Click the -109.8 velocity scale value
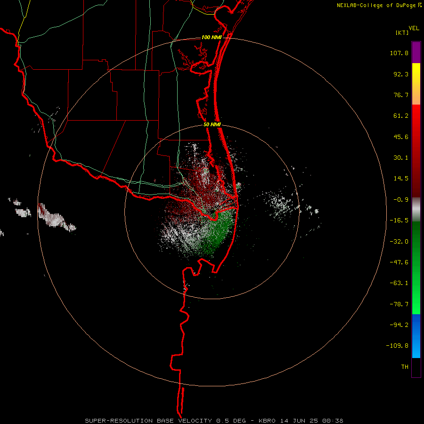This screenshot has width=424, height=424. [x=397, y=346]
